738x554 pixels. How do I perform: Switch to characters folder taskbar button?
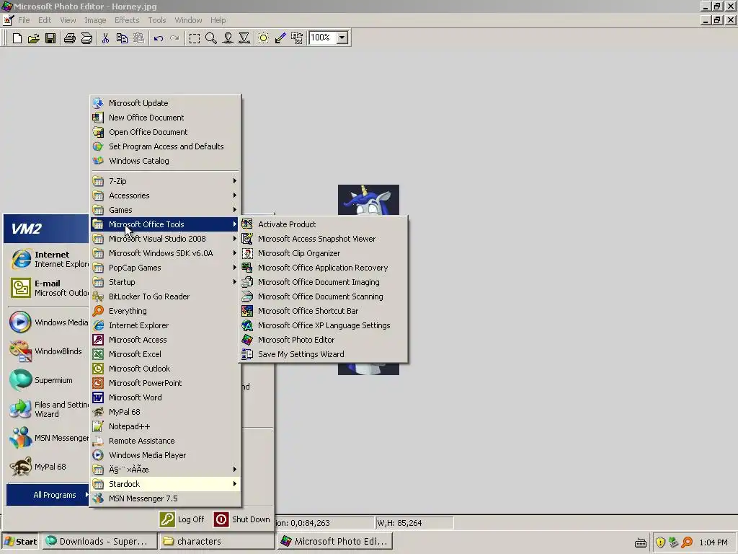click(x=216, y=541)
